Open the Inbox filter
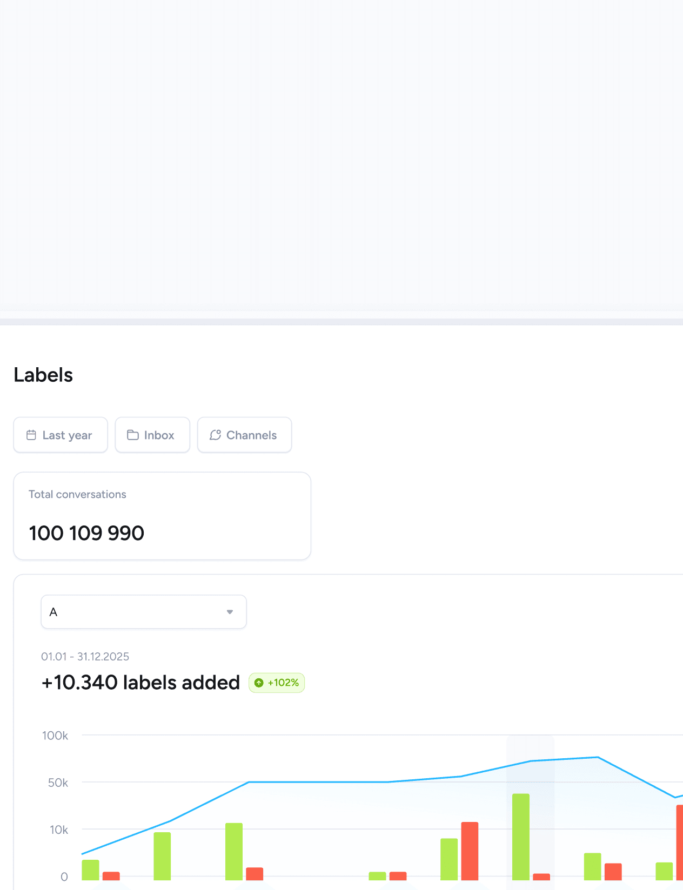Screen dimensions: 683x890 pos(152,435)
